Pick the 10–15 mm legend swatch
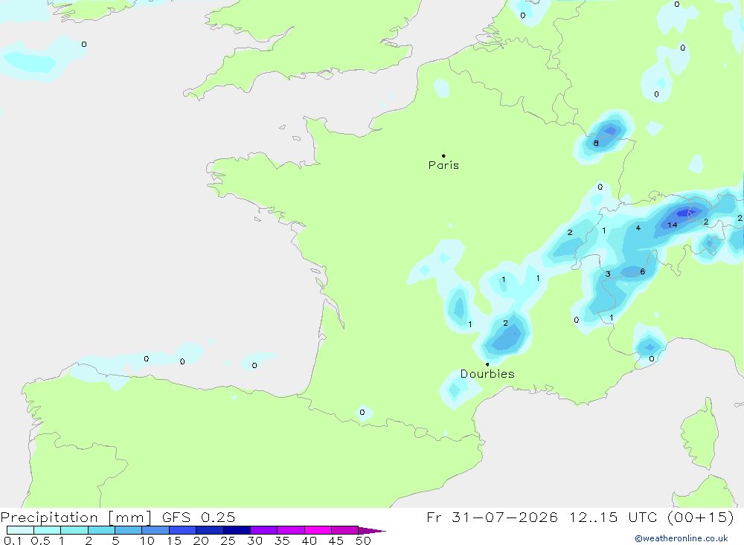The width and height of the screenshot is (744, 545). click(x=155, y=530)
